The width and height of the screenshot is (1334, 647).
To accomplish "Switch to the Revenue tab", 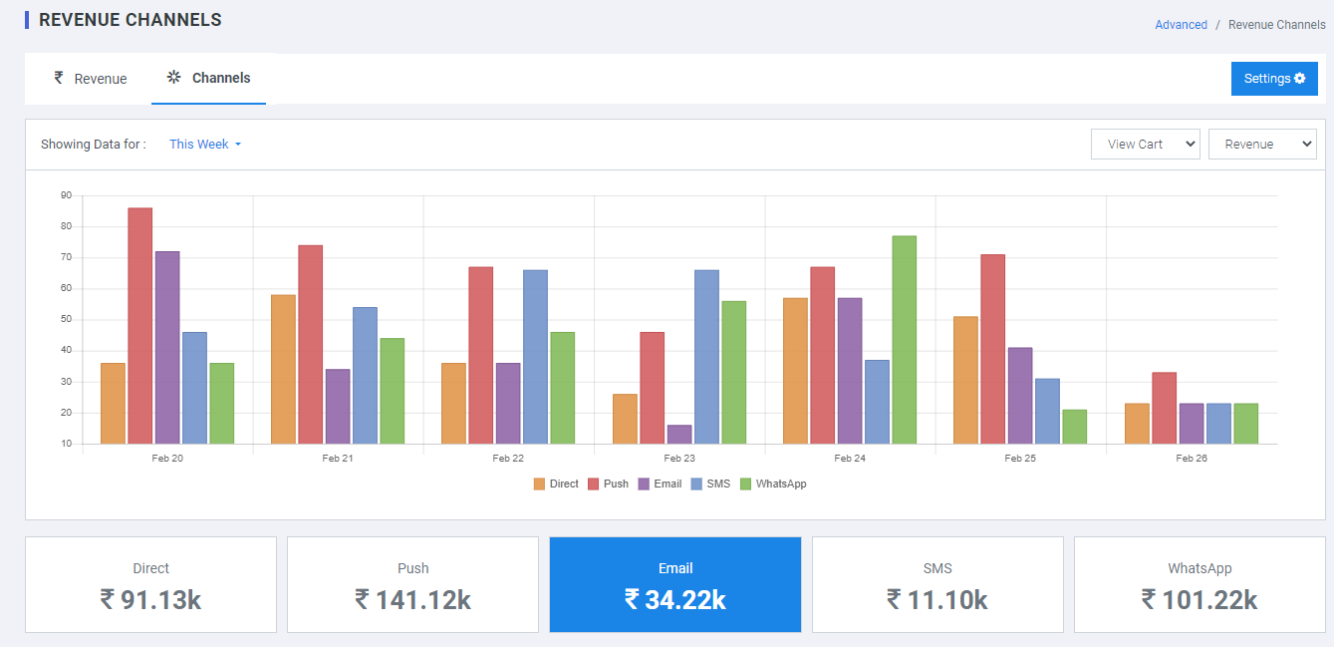I will point(91,79).
